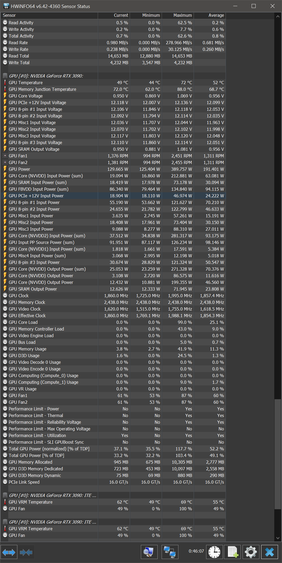Screen dimensions: 282x563
Task: Select GPU FBVDD Input Power (sum) row
Action: (113, 189)
